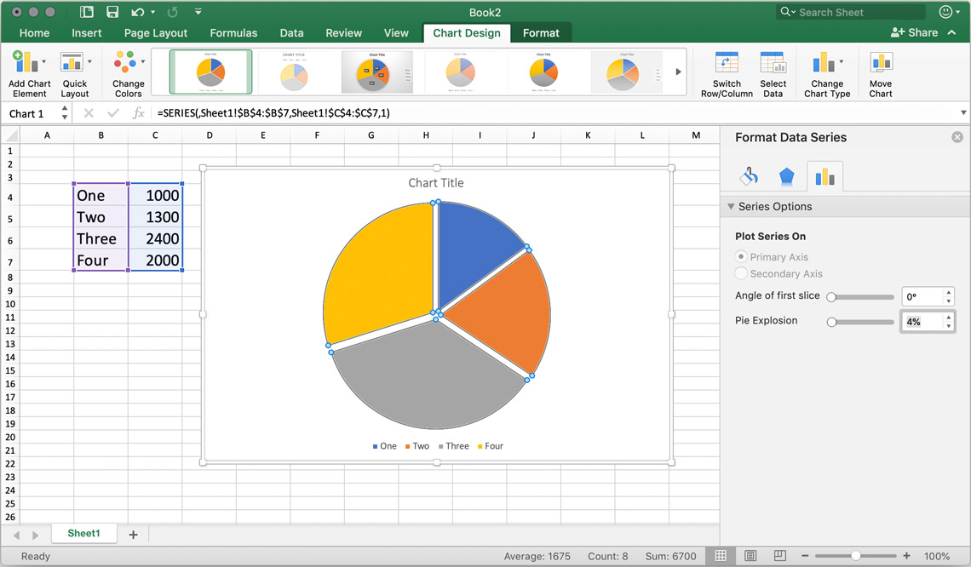Select the dark-background third chart style thumbnail
Viewport: 971px width, 567px height.
pyautogui.click(x=377, y=72)
